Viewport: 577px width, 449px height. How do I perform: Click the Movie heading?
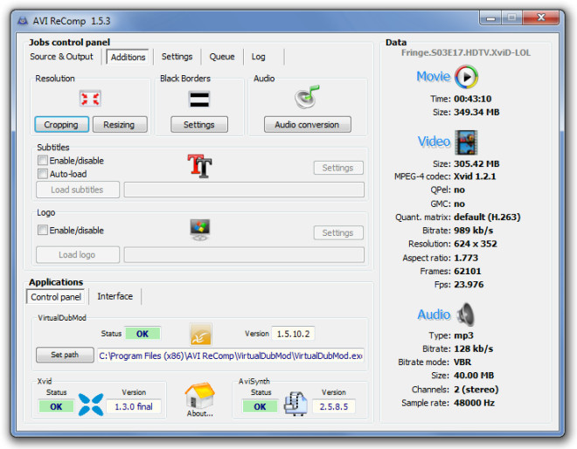coord(434,76)
